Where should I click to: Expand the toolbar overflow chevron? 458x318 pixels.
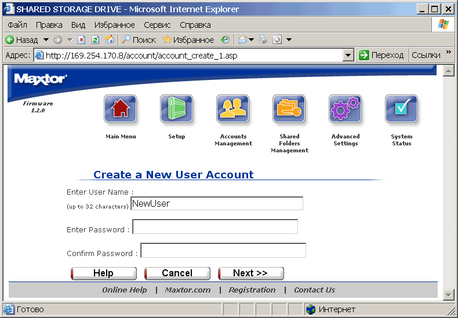tap(449, 52)
